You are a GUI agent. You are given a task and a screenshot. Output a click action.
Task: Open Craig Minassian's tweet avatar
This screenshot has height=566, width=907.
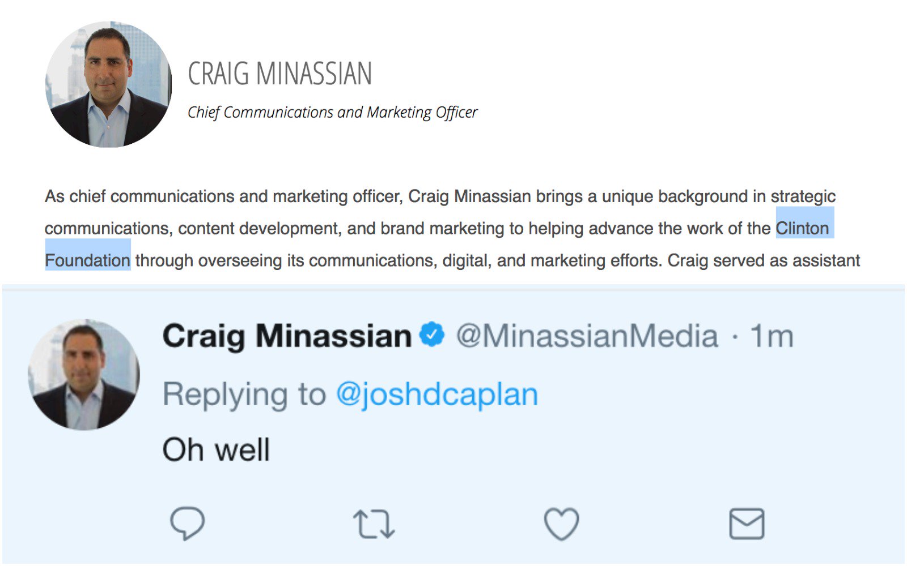tap(84, 374)
